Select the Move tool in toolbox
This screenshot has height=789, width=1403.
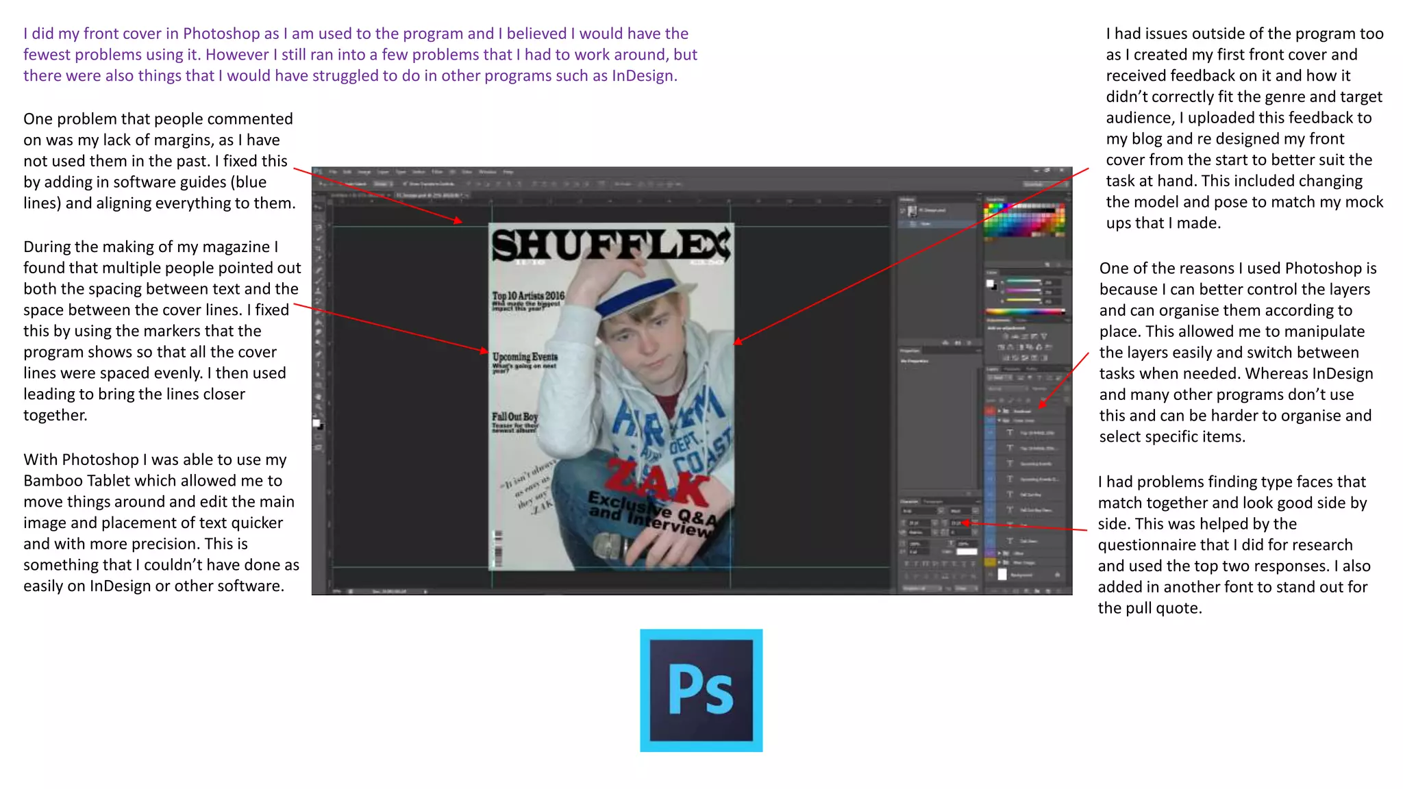coord(318,207)
